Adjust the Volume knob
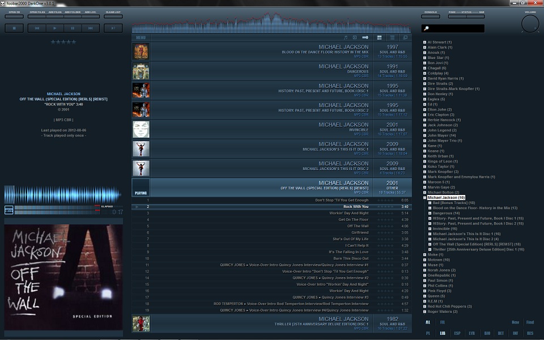Image resolution: width=544 pixels, height=340 pixels. click(x=530, y=24)
